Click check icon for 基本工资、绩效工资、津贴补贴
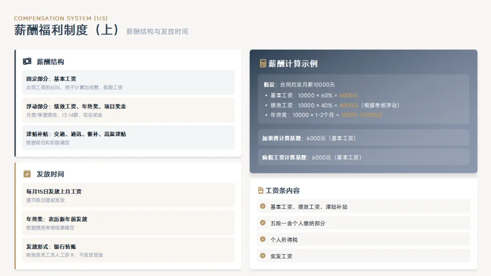The height and width of the screenshot is (276, 491). pos(262,206)
